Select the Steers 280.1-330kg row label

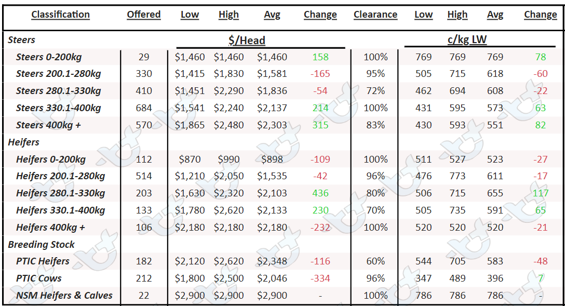58,91
